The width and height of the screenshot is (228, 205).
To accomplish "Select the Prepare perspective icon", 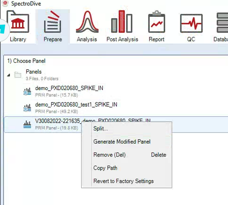I will 53,22.
